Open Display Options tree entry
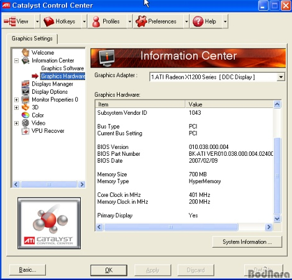 tap(50, 91)
